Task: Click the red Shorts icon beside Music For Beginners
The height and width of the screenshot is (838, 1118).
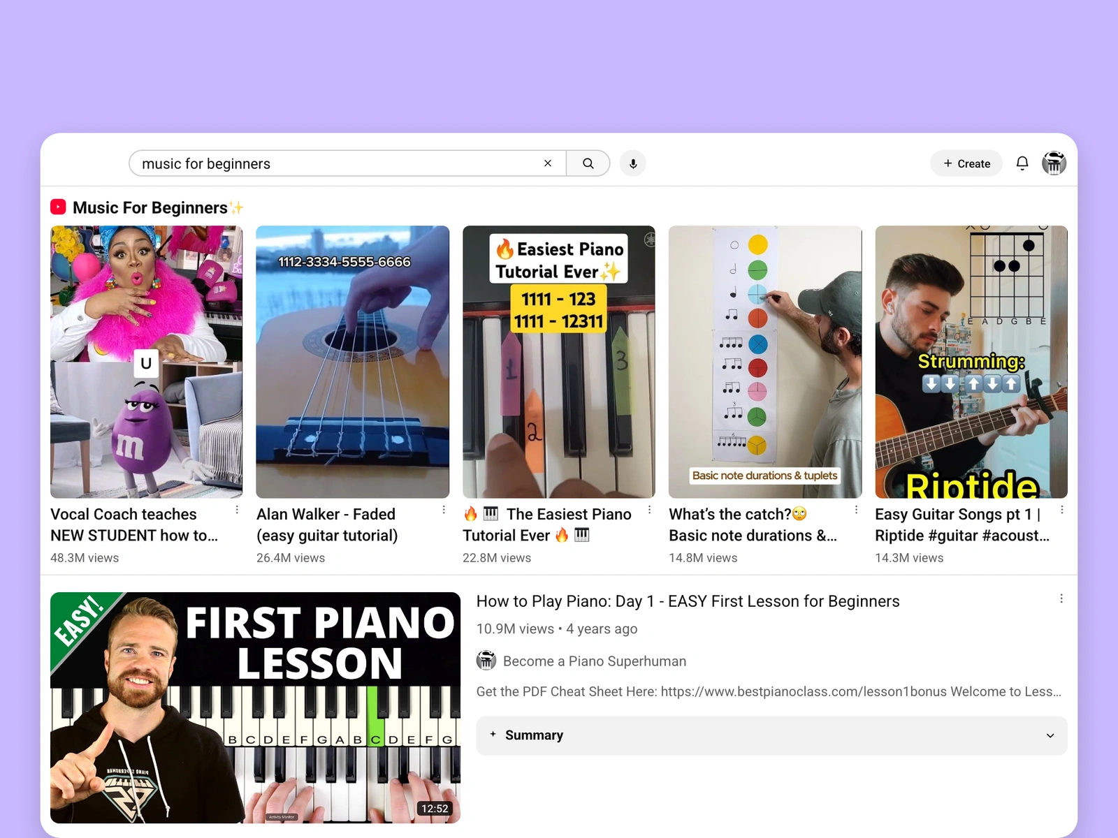Action: [58, 207]
